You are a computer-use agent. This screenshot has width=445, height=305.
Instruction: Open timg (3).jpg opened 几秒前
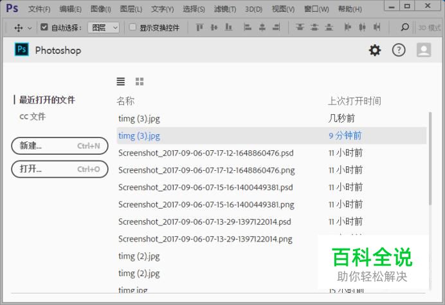[x=271, y=119]
